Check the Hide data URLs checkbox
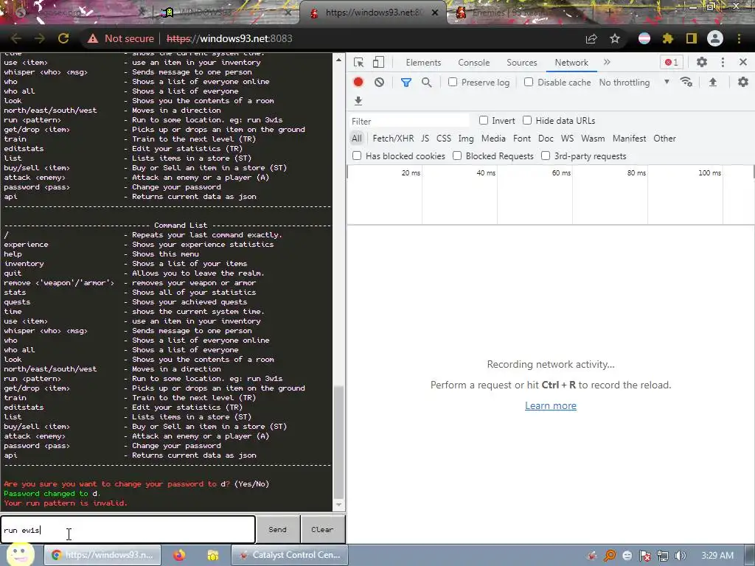 (x=527, y=120)
